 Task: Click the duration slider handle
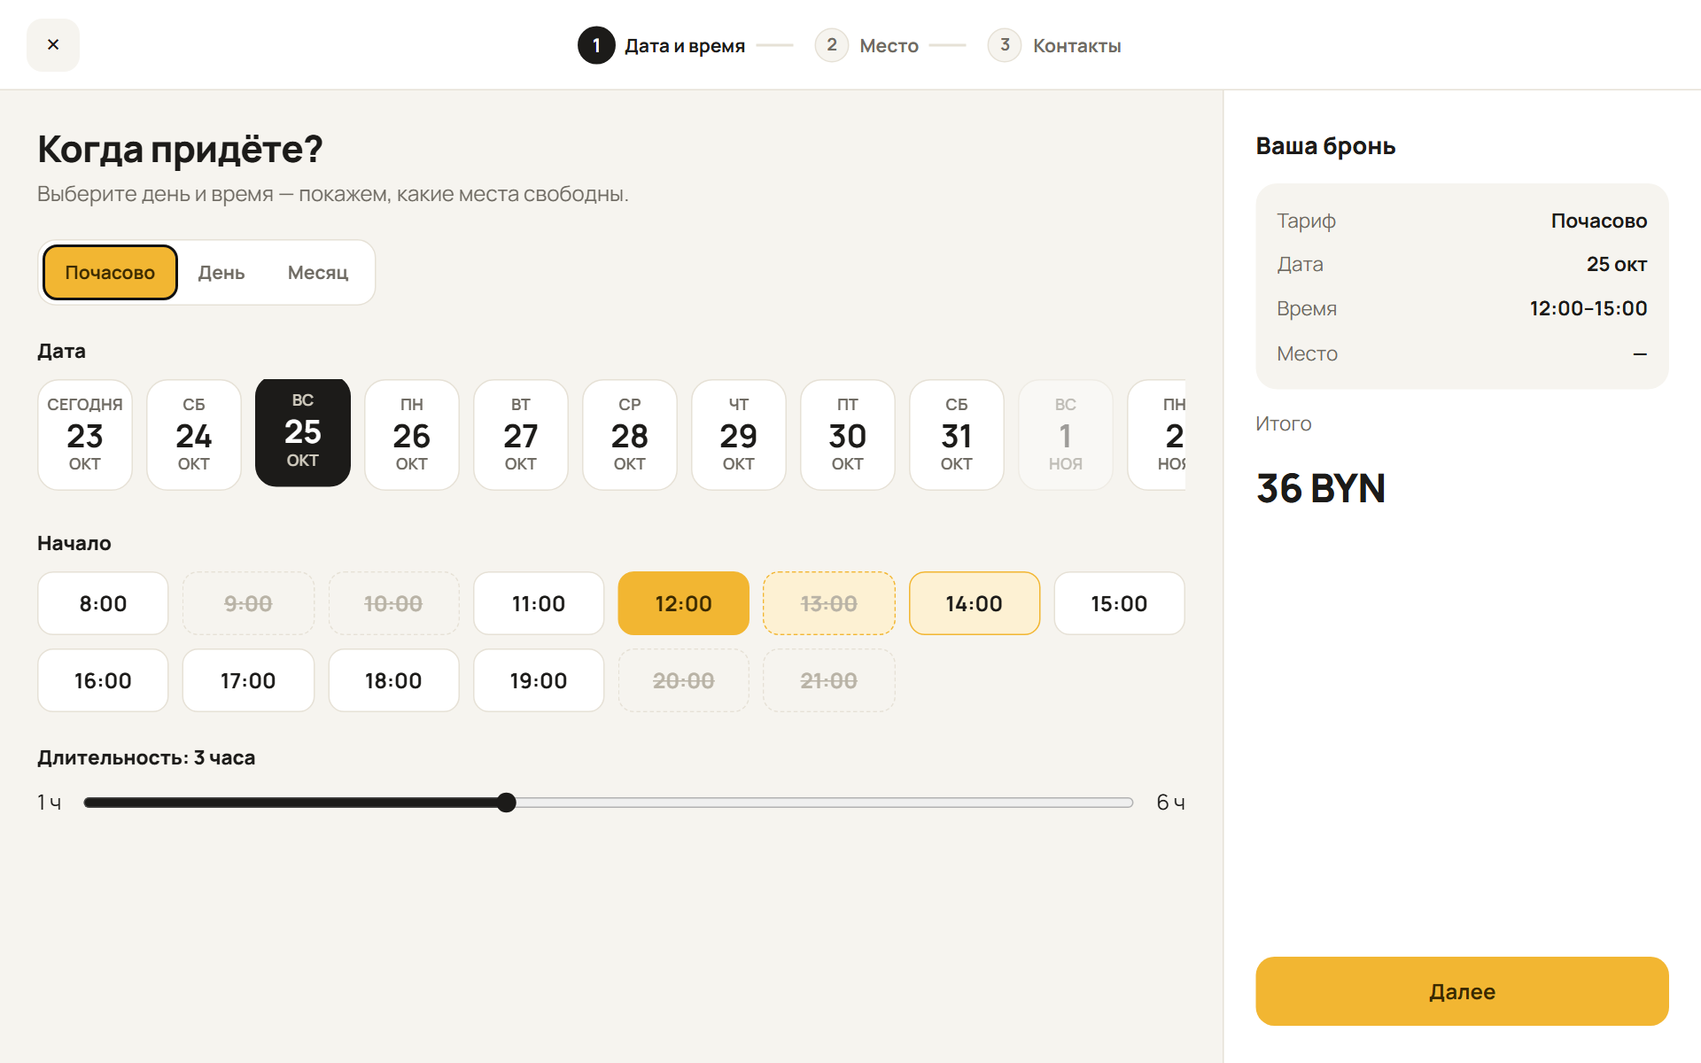click(x=507, y=803)
